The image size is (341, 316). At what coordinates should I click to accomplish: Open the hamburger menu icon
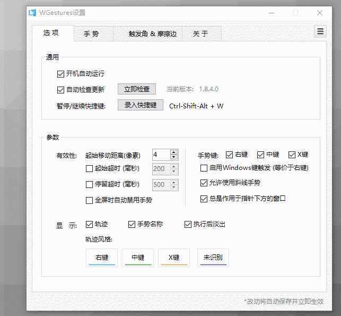(x=320, y=31)
